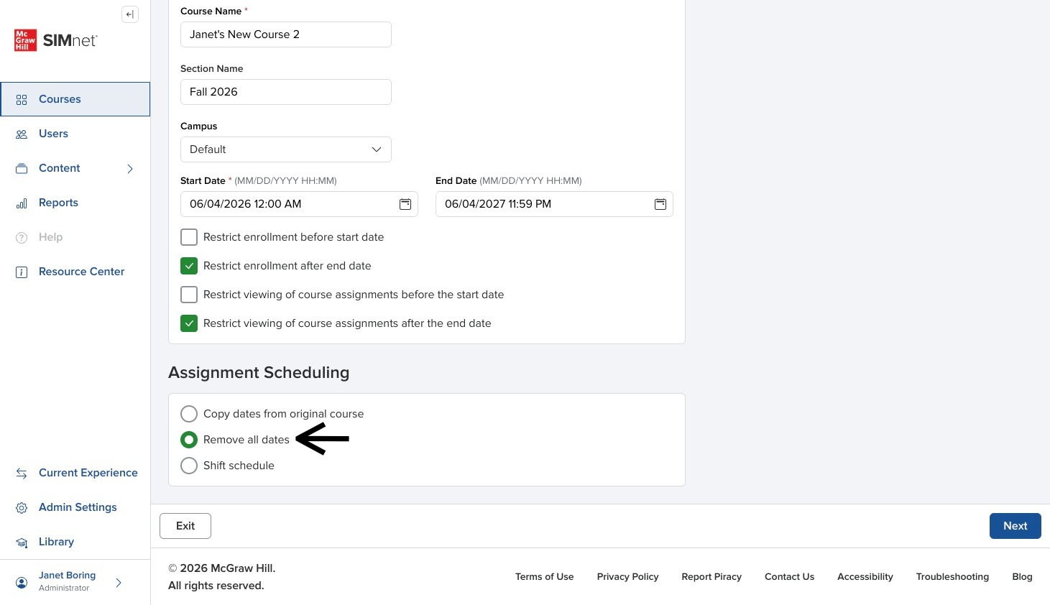Click the Users people icon
The height and width of the screenshot is (605, 1050).
click(22, 134)
